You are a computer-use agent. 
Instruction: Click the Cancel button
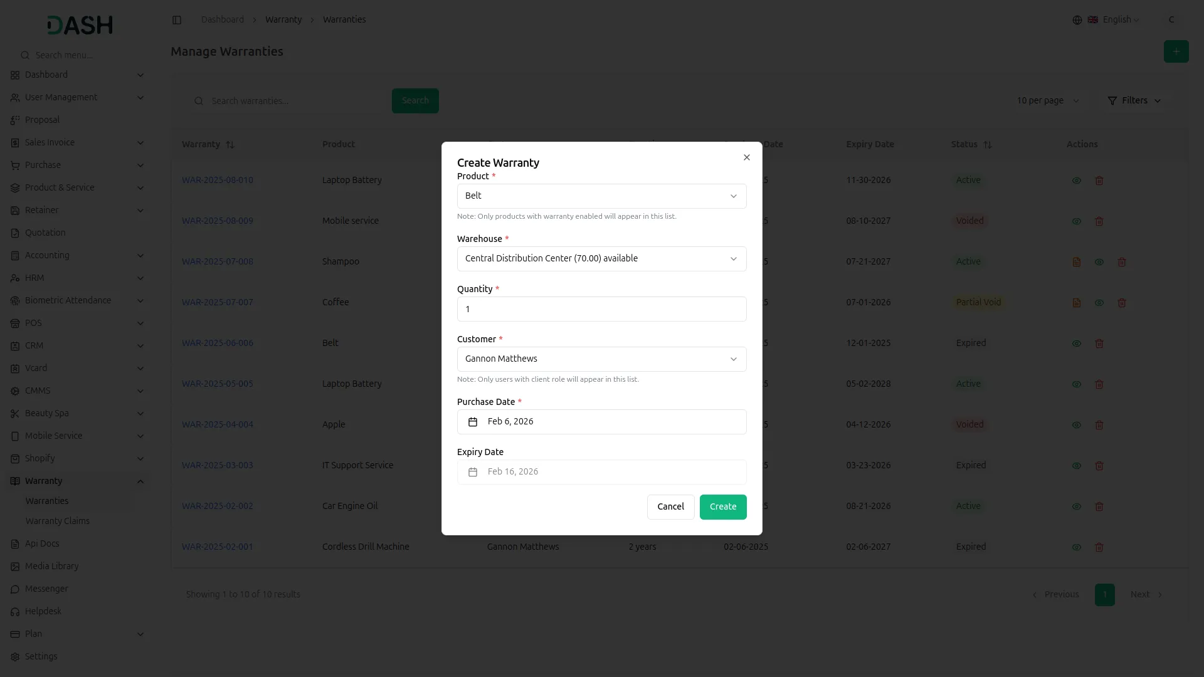(x=670, y=506)
